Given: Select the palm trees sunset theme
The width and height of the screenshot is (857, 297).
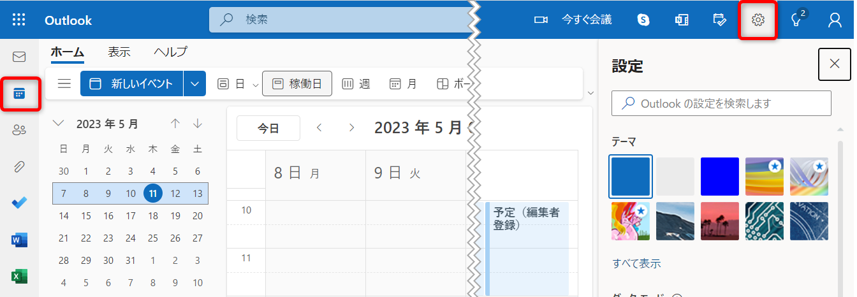Looking at the screenshot, I should point(720,221).
